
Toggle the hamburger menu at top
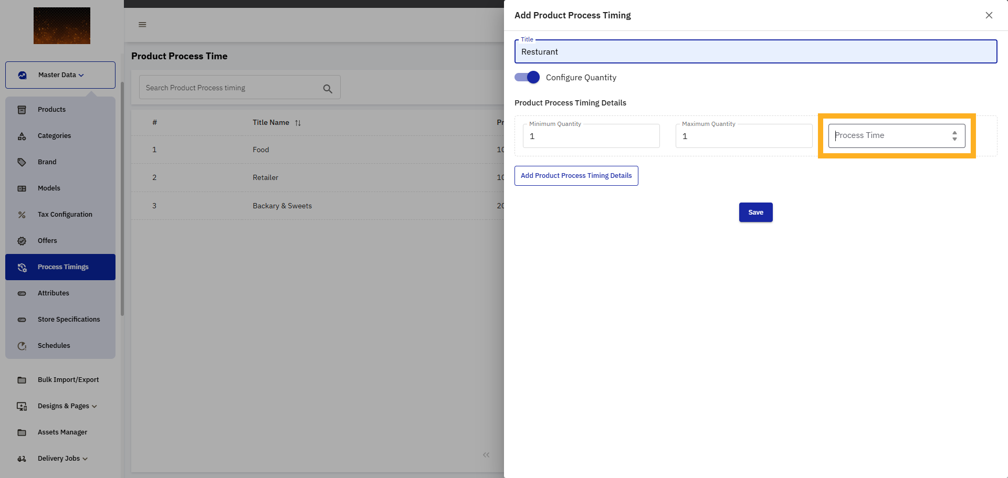point(142,24)
